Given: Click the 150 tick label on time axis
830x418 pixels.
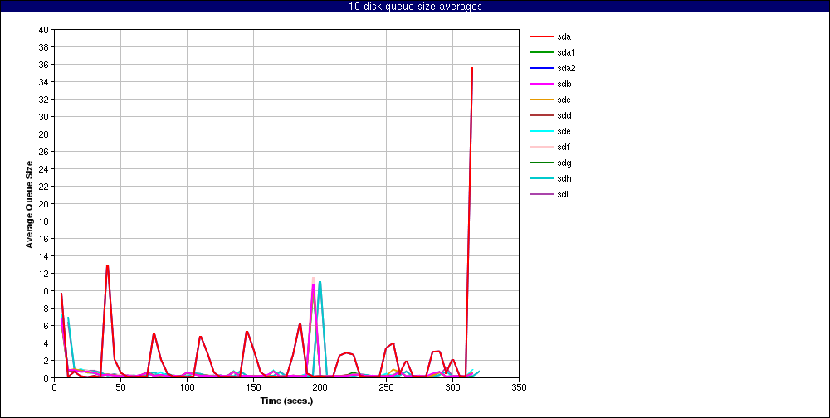Looking at the screenshot, I should [253, 387].
